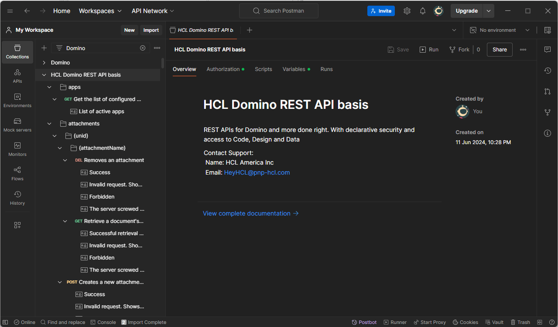The height and width of the screenshot is (327, 558).
Task: Open the Collections sidebar panel
Action: [17, 52]
